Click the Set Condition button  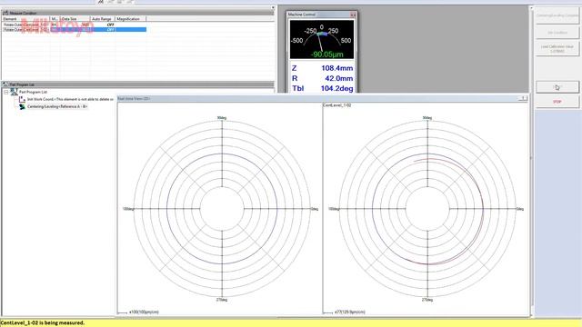[x=557, y=33]
